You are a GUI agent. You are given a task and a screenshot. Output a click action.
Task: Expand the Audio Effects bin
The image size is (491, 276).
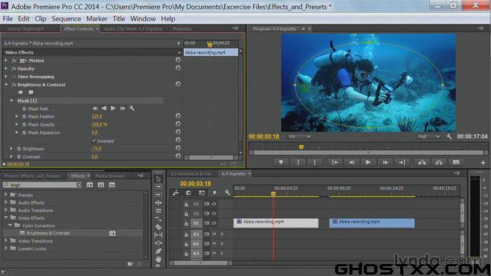coord(6,202)
